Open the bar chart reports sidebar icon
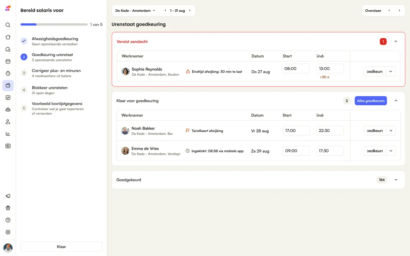This screenshot has width=410, height=256. pyautogui.click(x=8, y=134)
